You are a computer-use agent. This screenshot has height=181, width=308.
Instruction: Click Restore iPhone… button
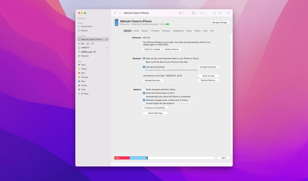click(172, 49)
